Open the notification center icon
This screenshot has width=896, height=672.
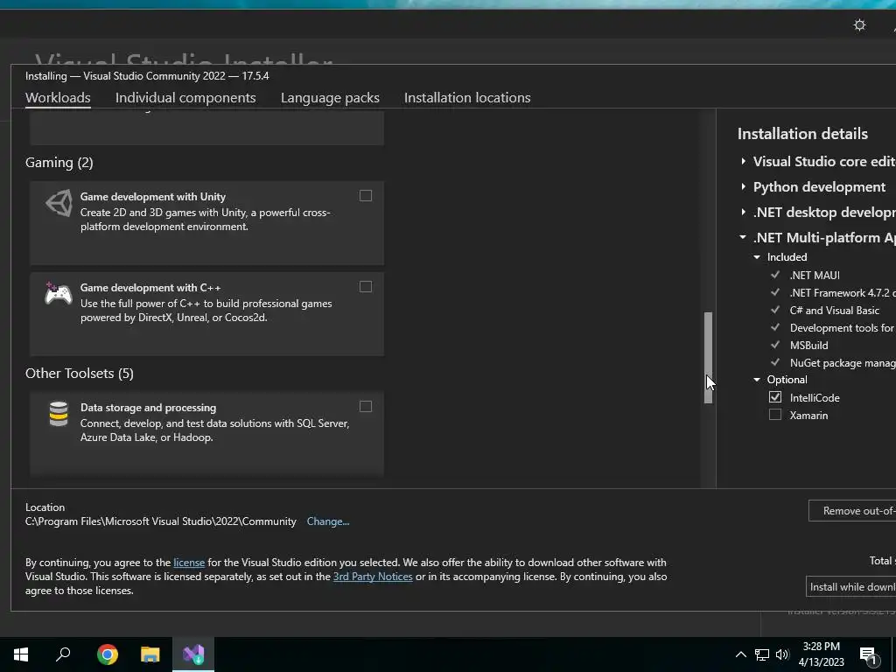(x=868, y=655)
